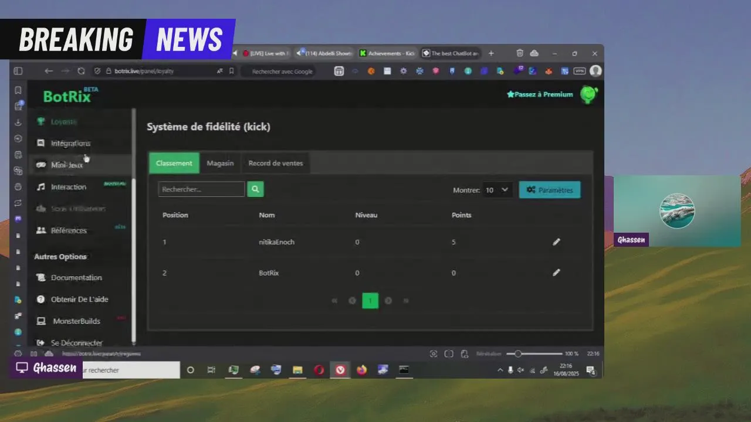This screenshot has width=751, height=422.
Task: Adjust the page zoom slider
Action: tap(535, 353)
